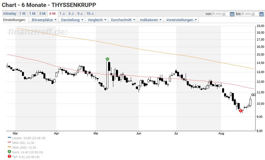Open the Börsenplätze dropdown
This screenshot has height=160, width=265.
pos(44,20)
